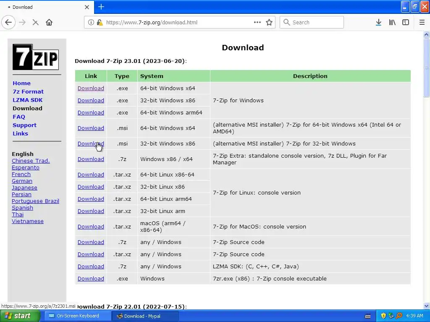Screen dimensions: 430x322
Task: Switch language to Persian
Action: (x=21, y=195)
